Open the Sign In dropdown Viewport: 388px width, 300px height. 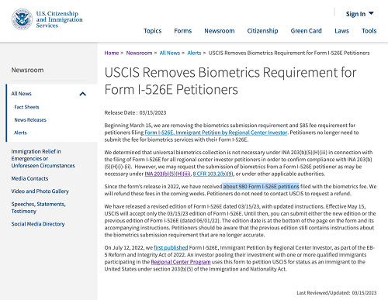pos(360,14)
